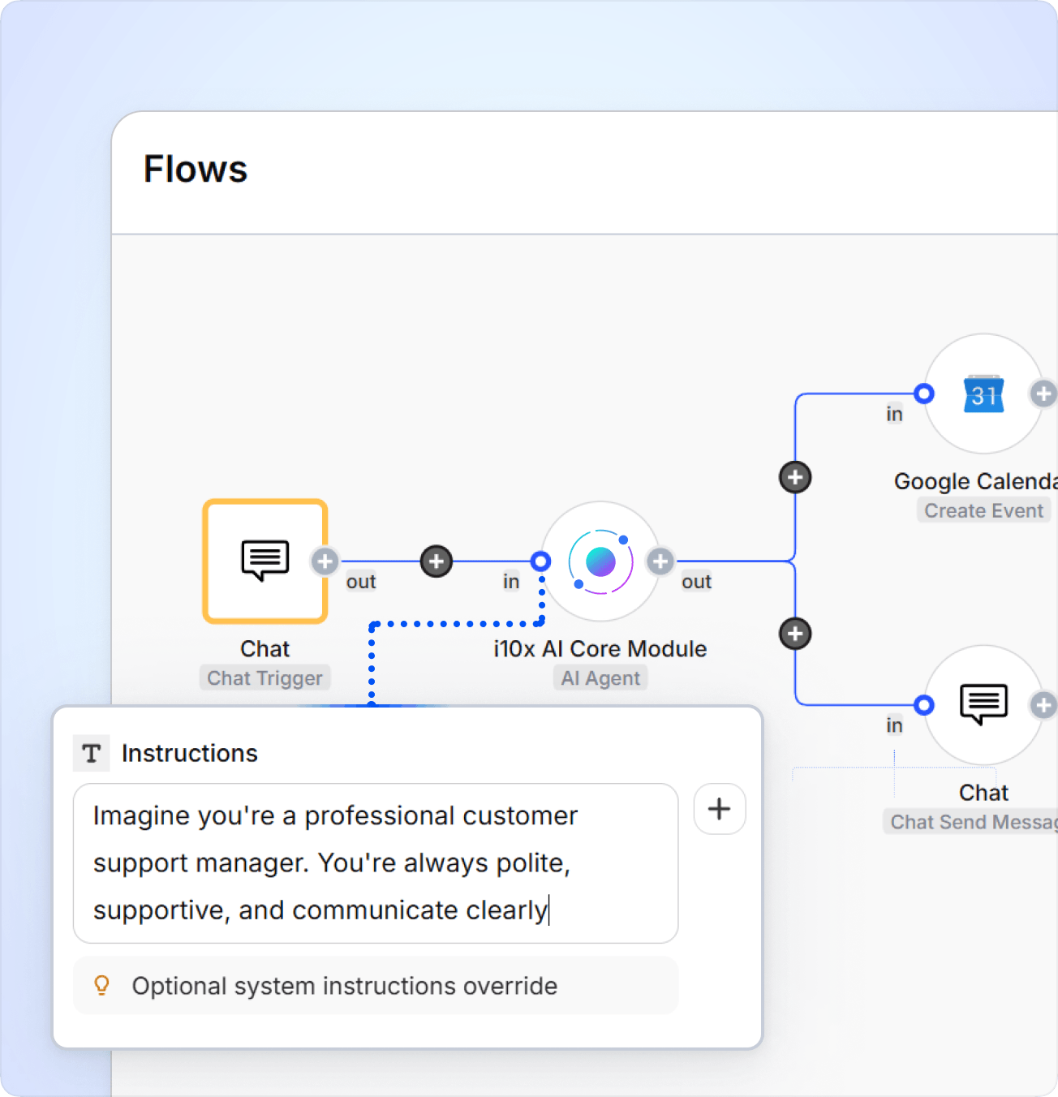Add a node on the Chat Send Message branch

click(795, 634)
